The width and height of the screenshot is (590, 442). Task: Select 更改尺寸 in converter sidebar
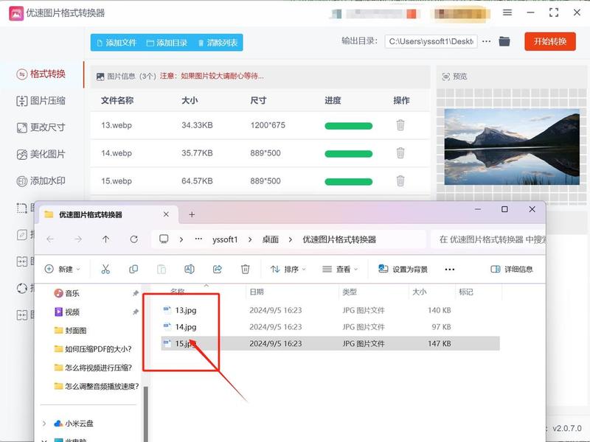pyautogui.click(x=41, y=127)
